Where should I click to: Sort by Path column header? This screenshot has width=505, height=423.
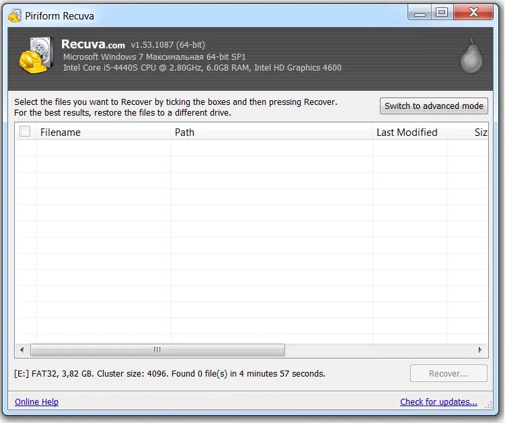272,132
